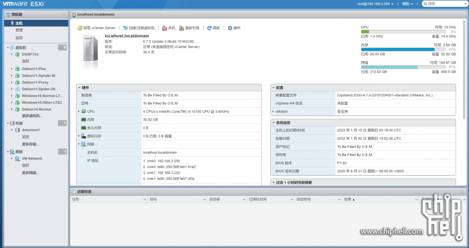The height and width of the screenshot is (248, 469).
Task: Click the CPU usage bar
Action: point(403,32)
